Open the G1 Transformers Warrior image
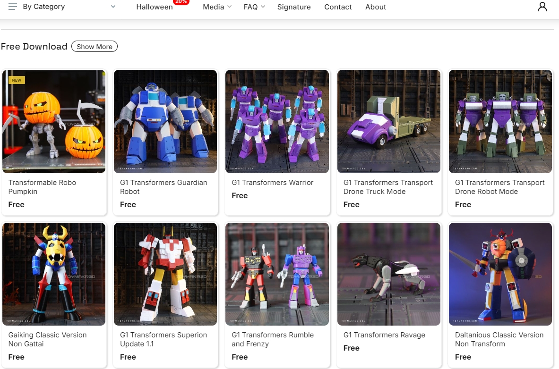 tap(277, 121)
